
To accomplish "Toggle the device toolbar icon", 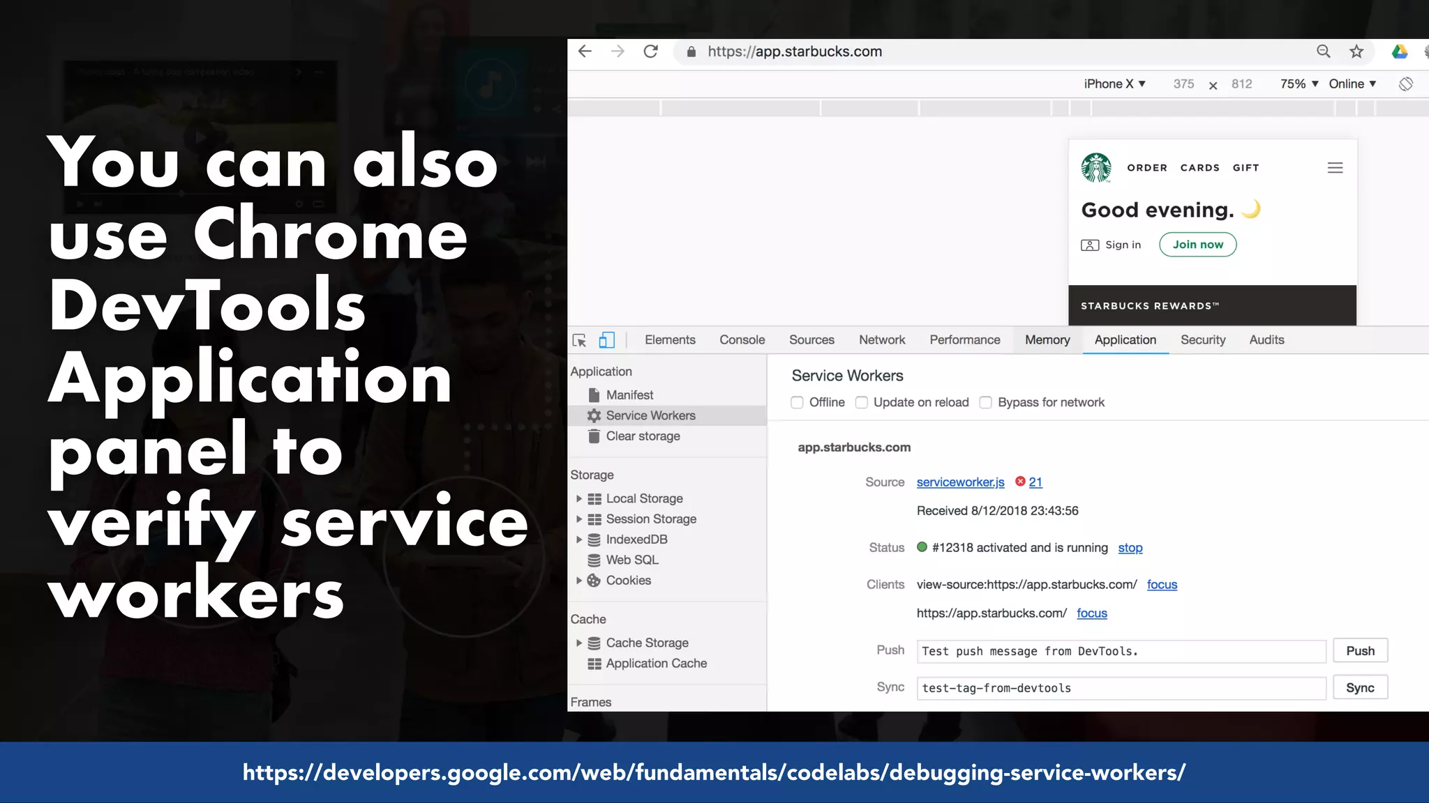I will tap(607, 340).
